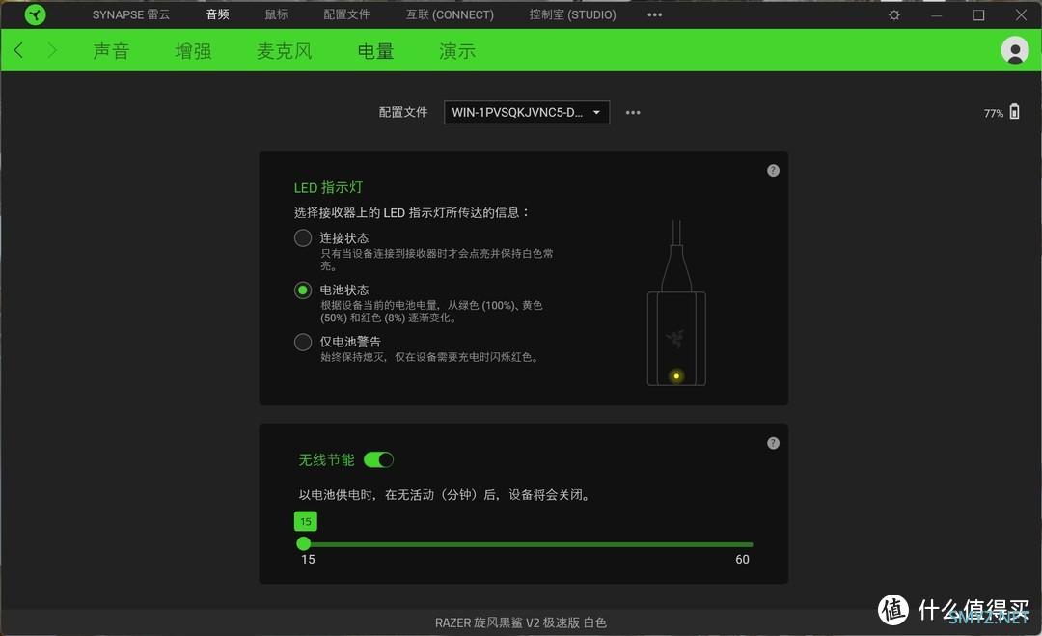Go back with the left arrow
The image size is (1042, 636).
click(18, 50)
